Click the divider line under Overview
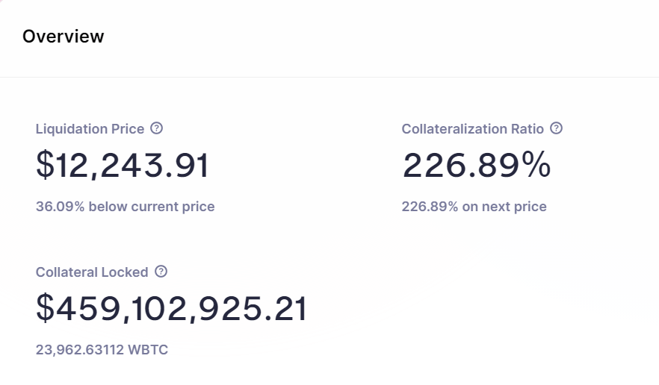The width and height of the screenshot is (659, 385). [x=329, y=77]
